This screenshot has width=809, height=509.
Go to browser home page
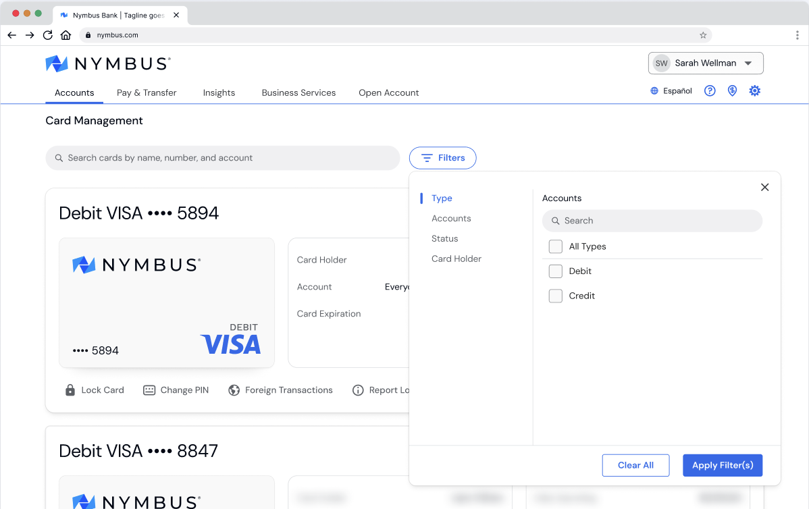tap(66, 35)
